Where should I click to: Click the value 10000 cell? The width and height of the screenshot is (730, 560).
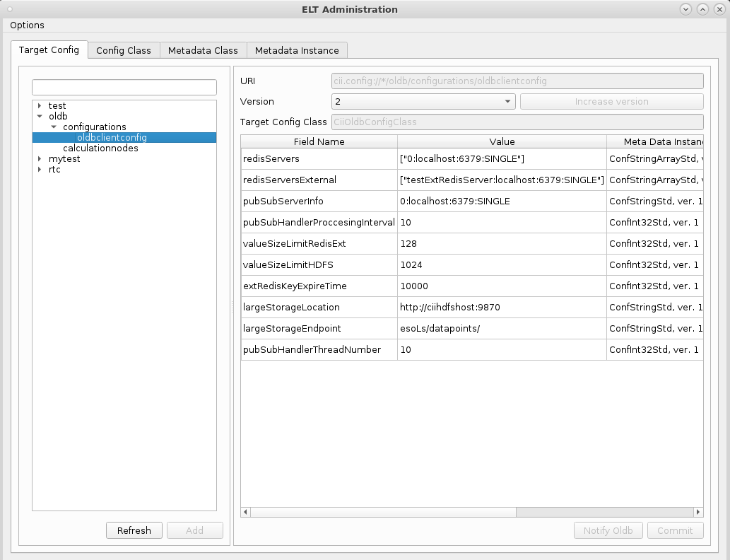coord(502,286)
